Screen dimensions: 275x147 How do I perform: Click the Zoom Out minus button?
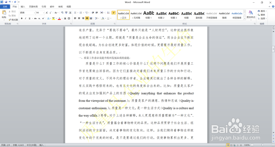252,145
